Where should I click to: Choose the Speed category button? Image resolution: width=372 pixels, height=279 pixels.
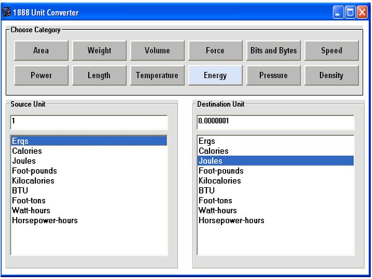click(x=332, y=51)
